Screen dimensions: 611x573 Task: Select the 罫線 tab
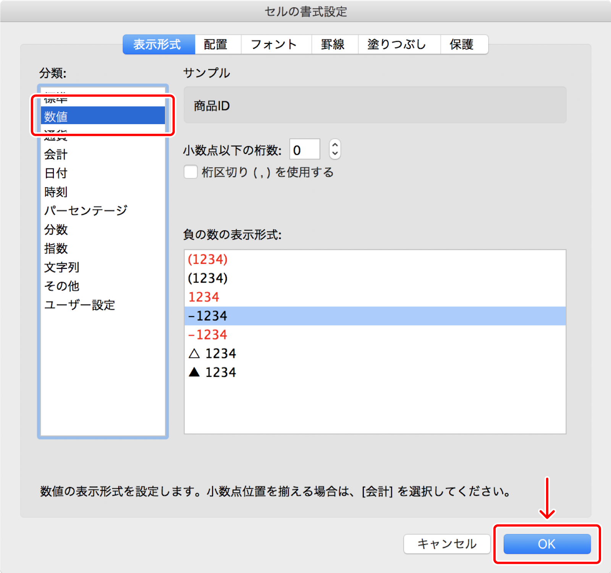pyautogui.click(x=334, y=44)
